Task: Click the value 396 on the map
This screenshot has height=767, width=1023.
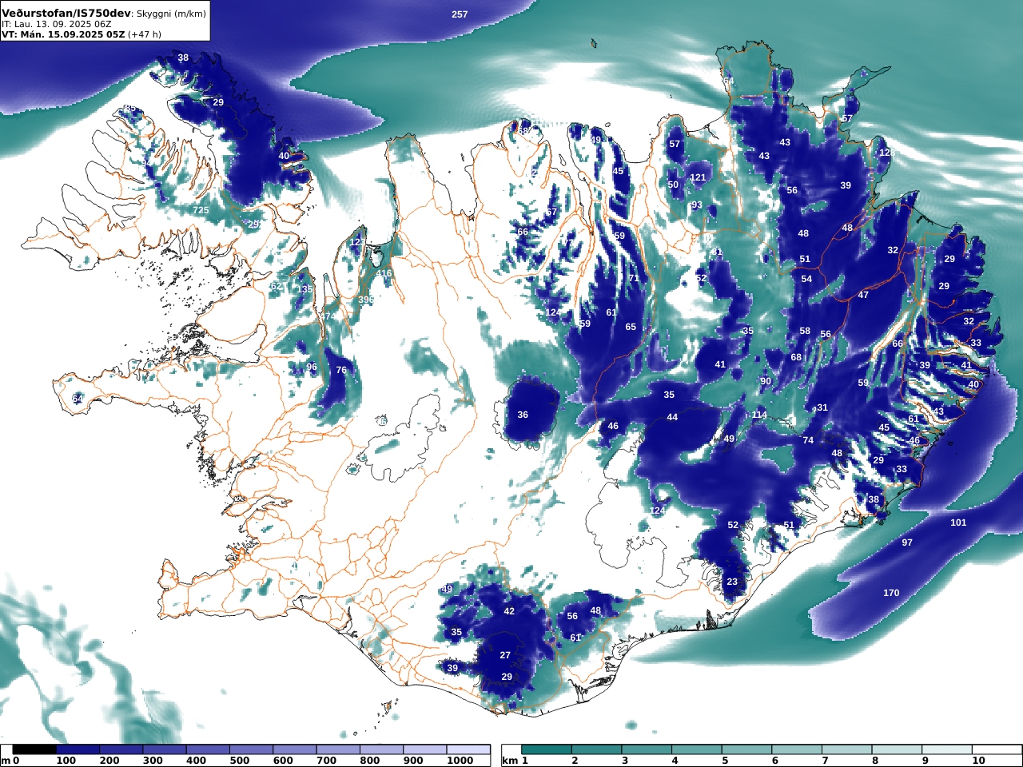Action: tap(366, 300)
